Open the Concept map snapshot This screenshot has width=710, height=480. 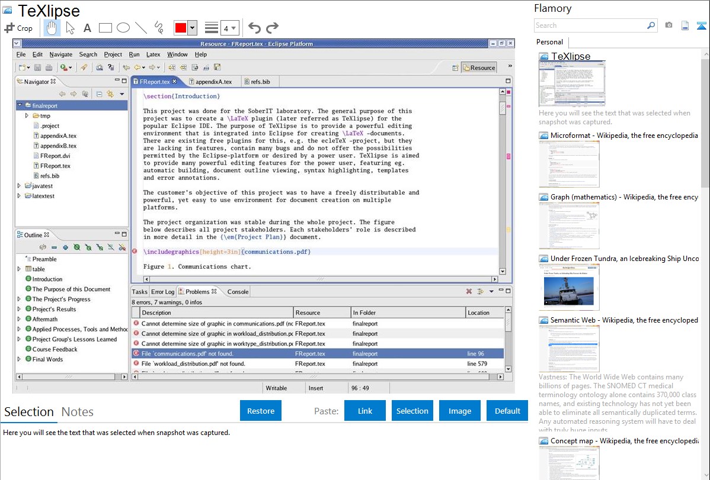coord(569,463)
